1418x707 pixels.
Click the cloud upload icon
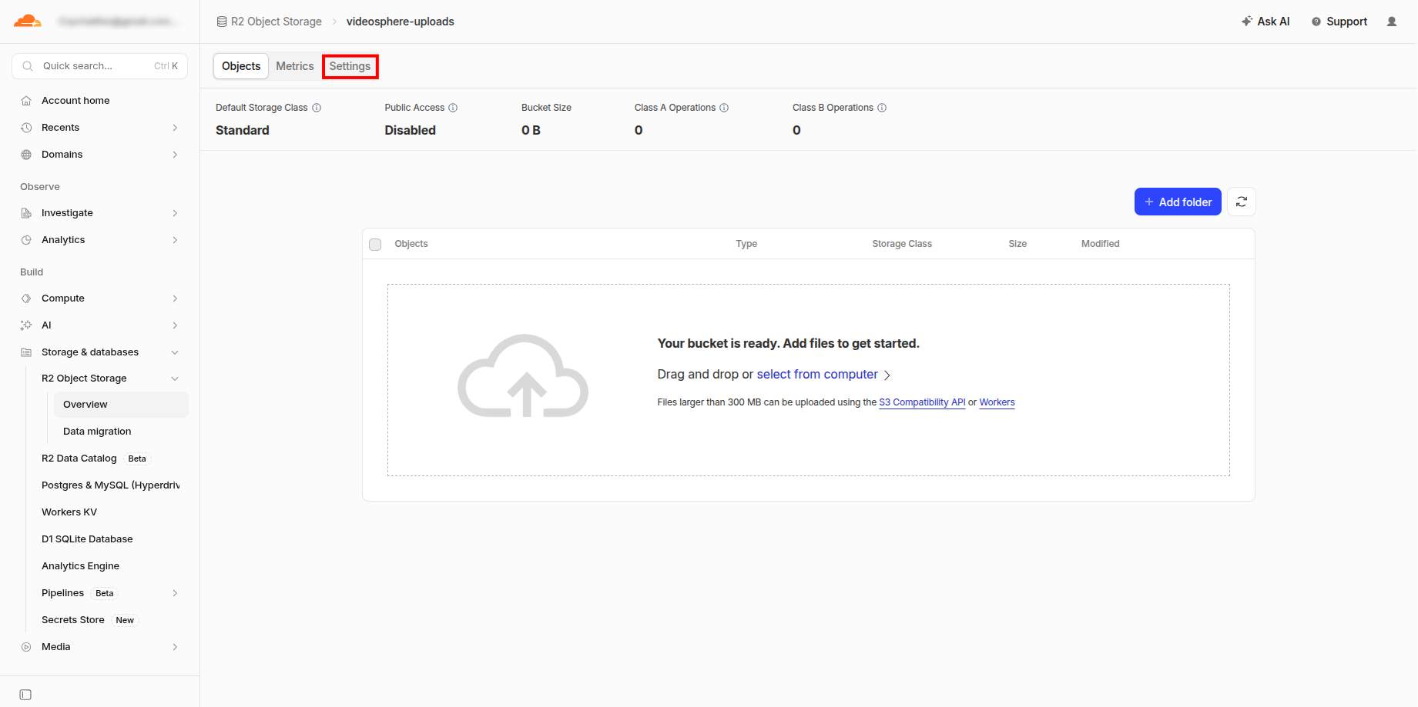point(523,375)
